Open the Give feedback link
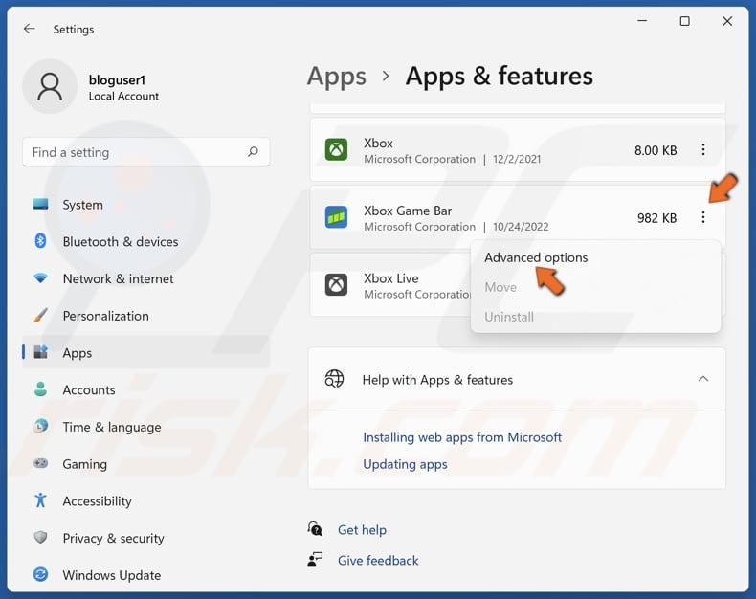Image resolution: width=756 pixels, height=599 pixels. (378, 561)
